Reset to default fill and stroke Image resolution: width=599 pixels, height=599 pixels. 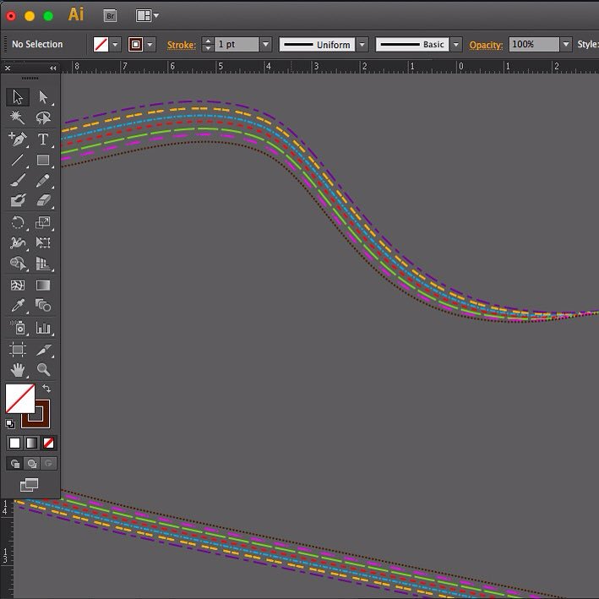pos(10,423)
